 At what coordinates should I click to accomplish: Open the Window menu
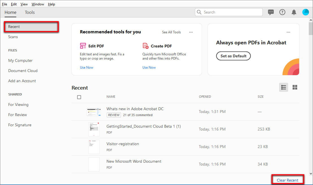click(38, 4)
